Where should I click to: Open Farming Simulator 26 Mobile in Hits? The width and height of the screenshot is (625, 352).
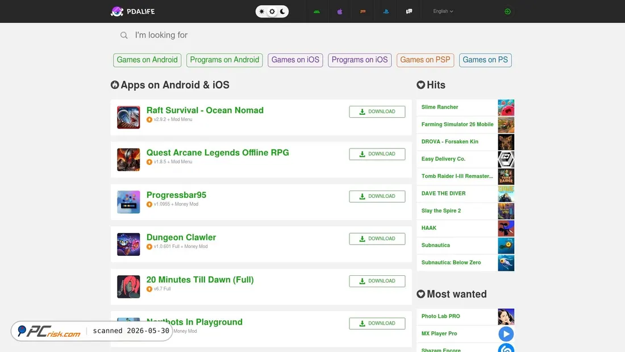(x=457, y=124)
